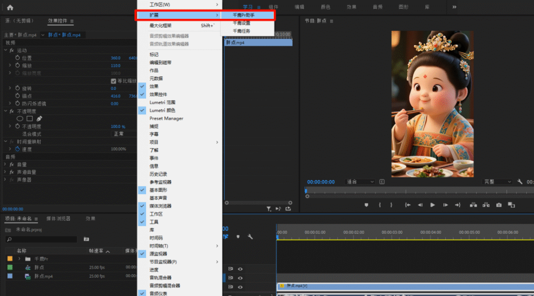
Task: Click the Export Frame camera icon
Action: (499, 205)
